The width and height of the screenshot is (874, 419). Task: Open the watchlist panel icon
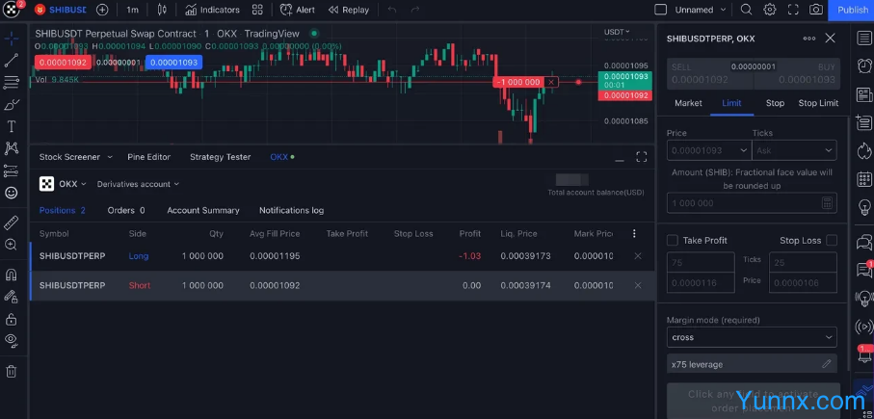point(864,38)
